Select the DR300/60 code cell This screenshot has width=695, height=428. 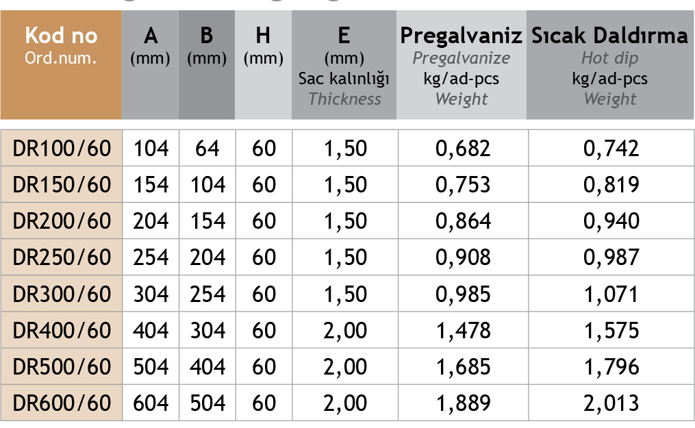[62, 294]
